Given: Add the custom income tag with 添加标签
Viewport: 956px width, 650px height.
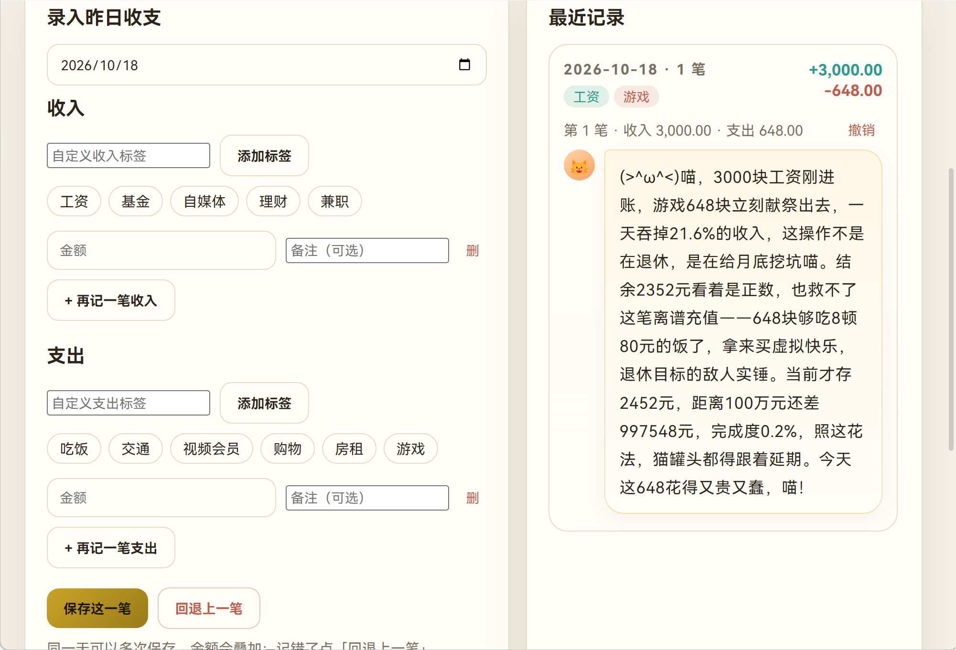Looking at the screenshot, I should pos(264,156).
